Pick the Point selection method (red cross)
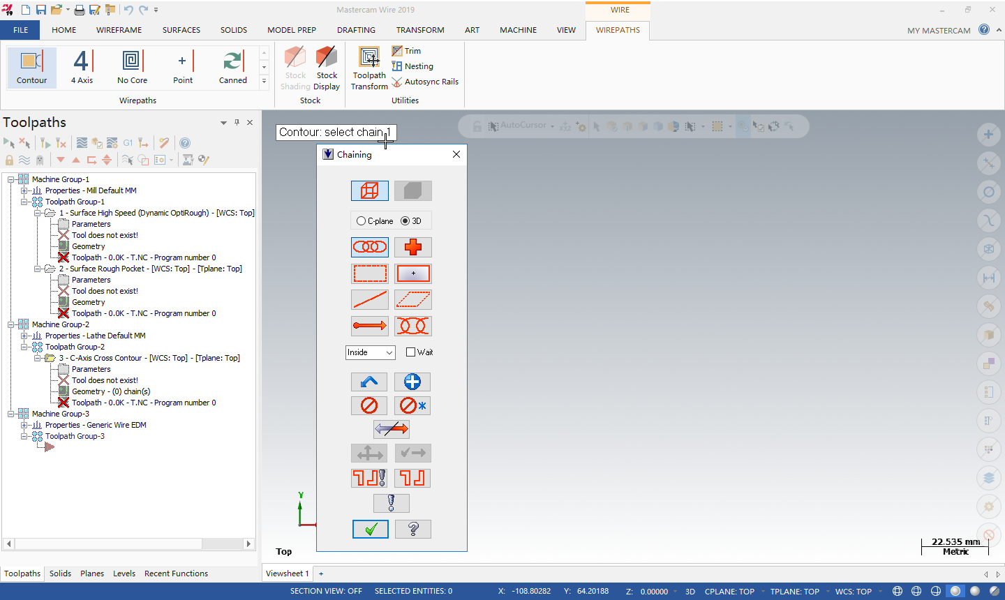This screenshot has width=1005, height=600. pyautogui.click(x=413, y=247)
